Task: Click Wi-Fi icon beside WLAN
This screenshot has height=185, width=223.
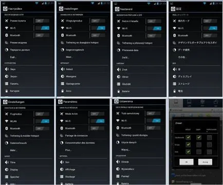Action: [x=7, y=121]
